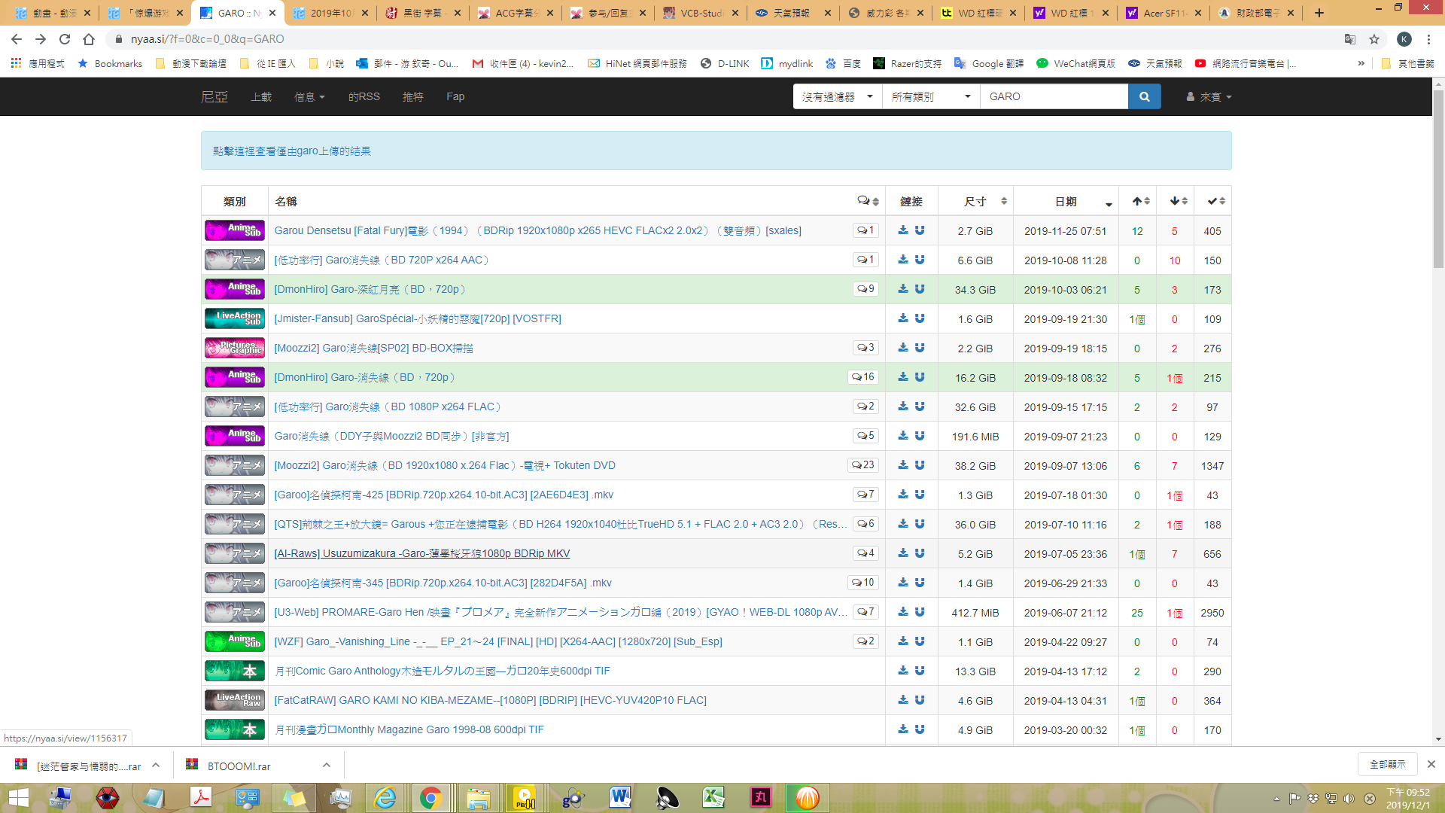1445x813 pixels.
Task: Open the 上載 upload nav item
Action: 261,96
